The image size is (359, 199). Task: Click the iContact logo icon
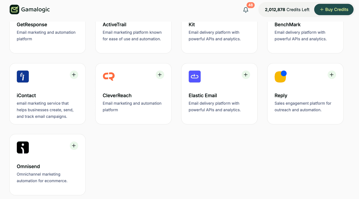coord(23,77)
